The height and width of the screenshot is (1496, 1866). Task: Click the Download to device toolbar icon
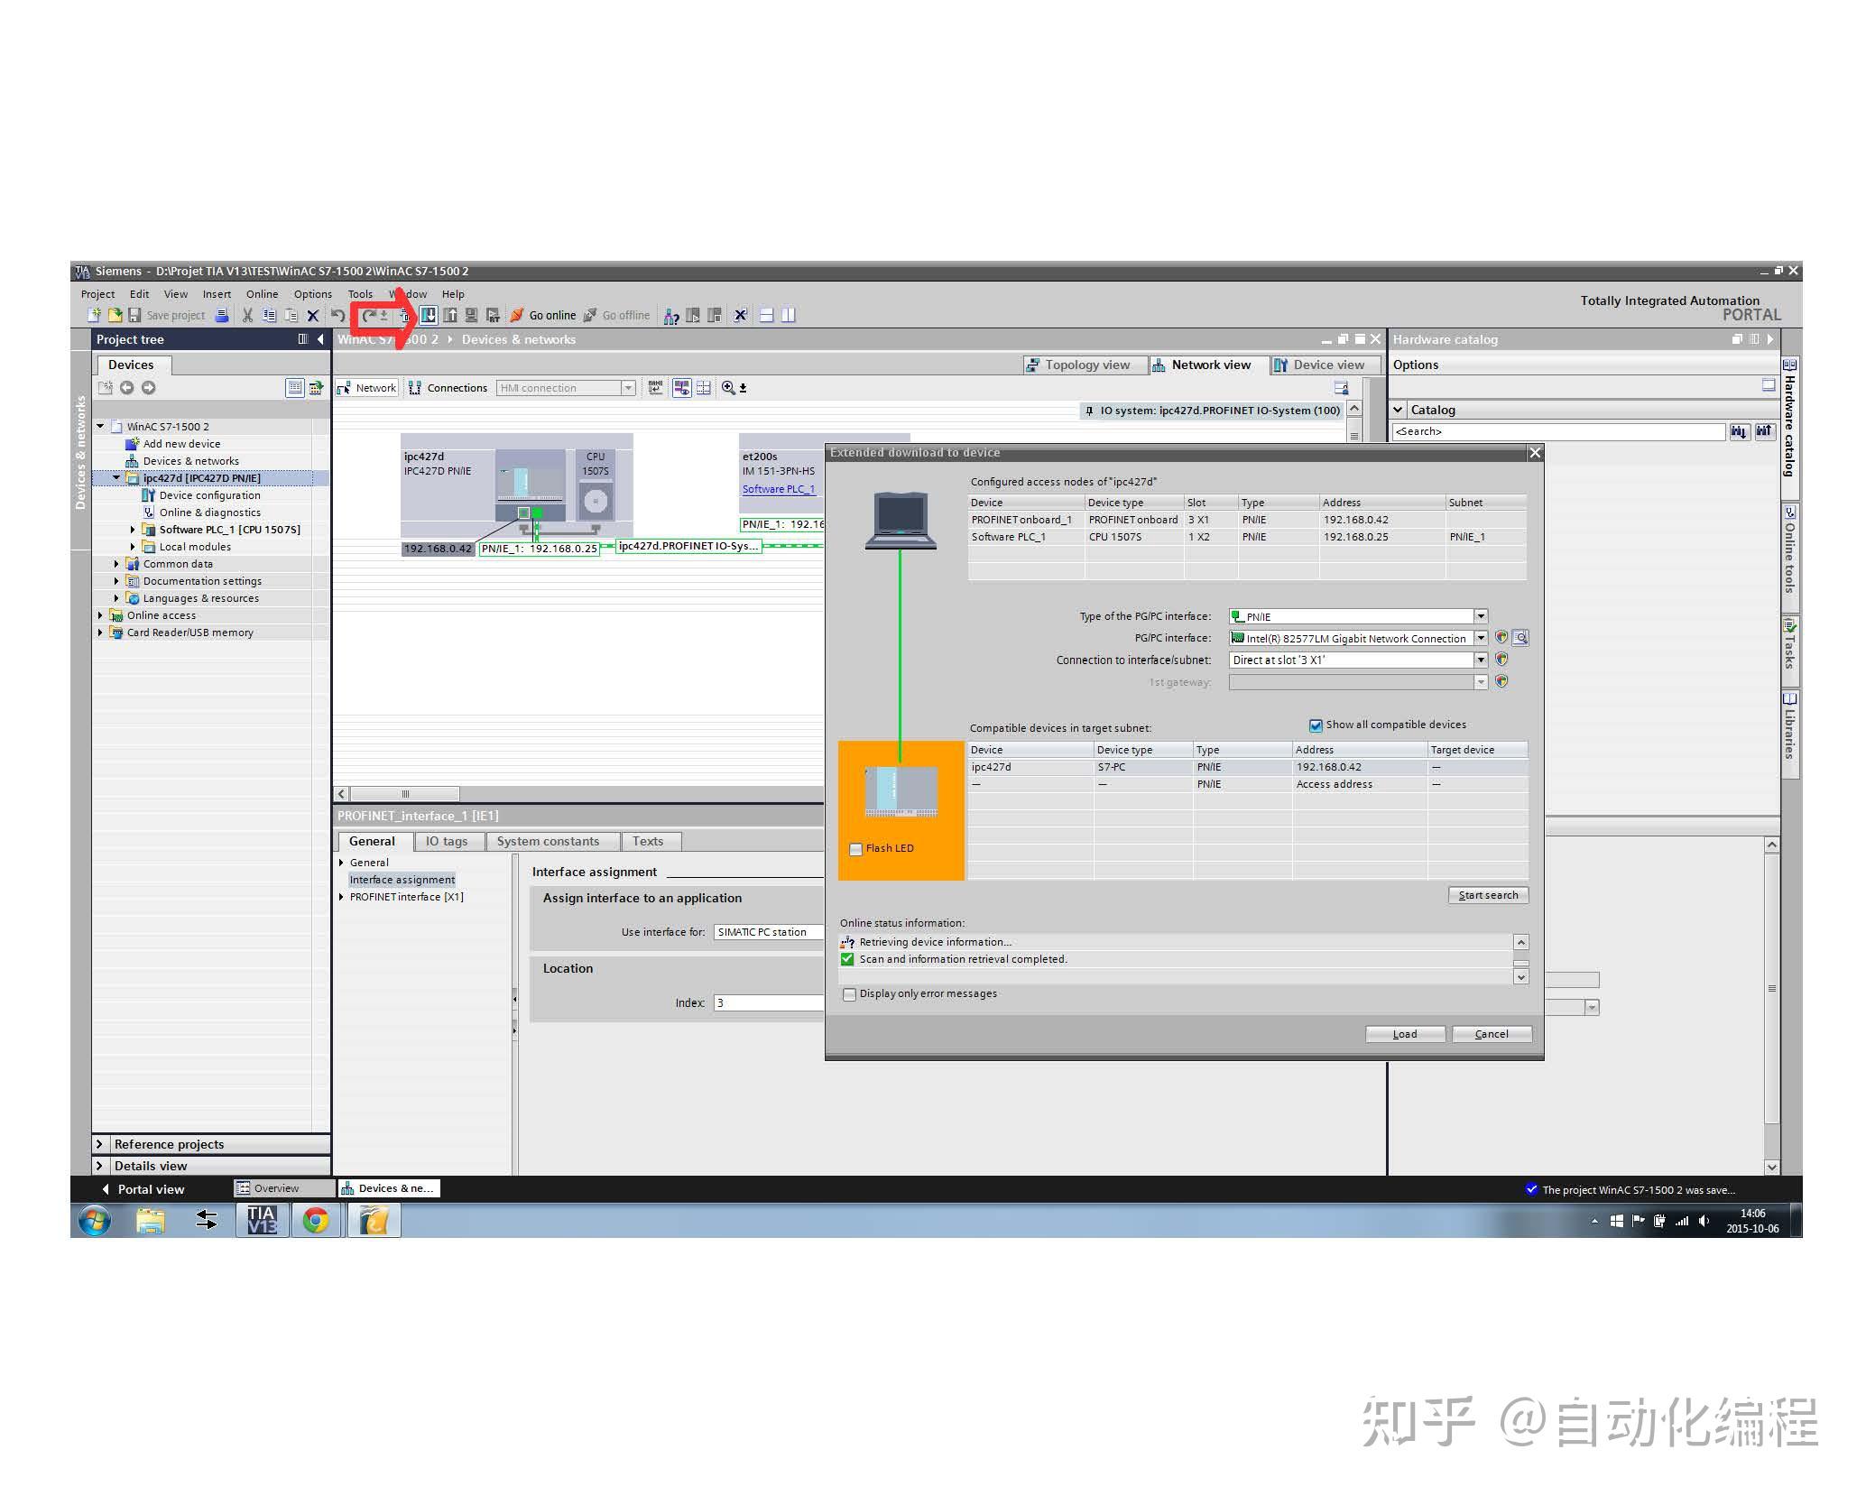429,315
